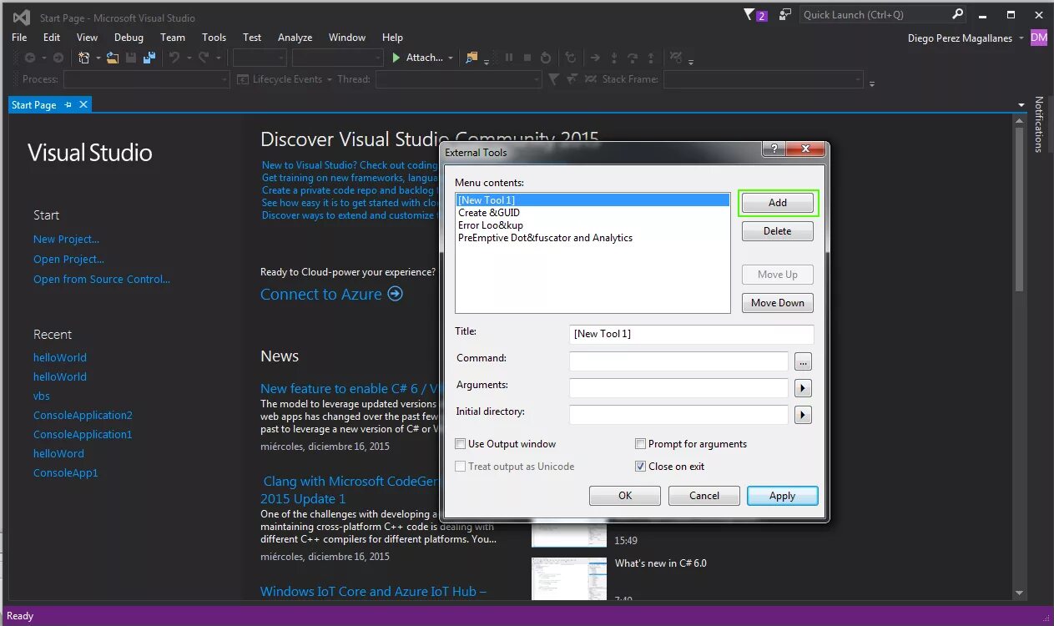The height and width of the screenshot is (626, 1054).
Task: Click the Break All pause icon
Action: pyautogui.click(x=509, y=58)
